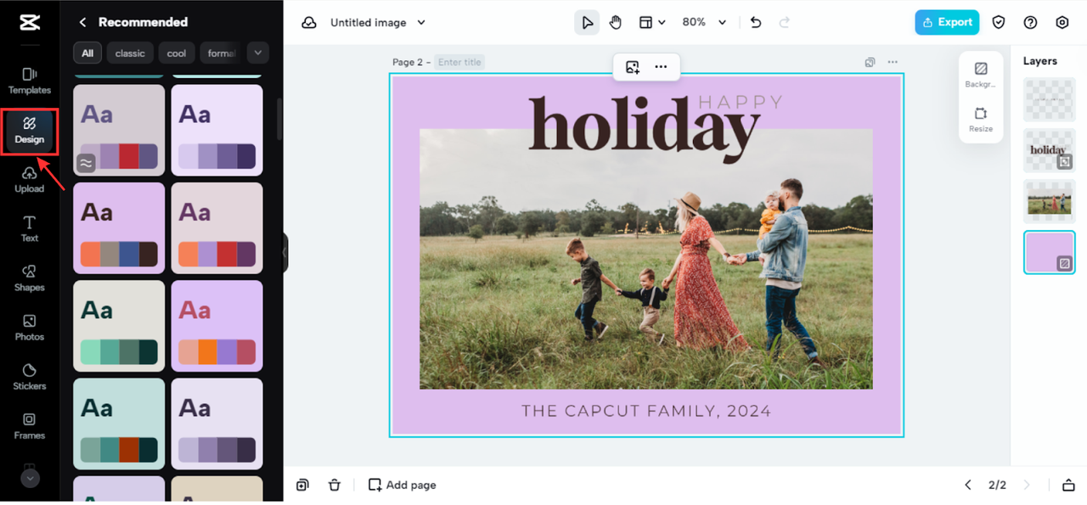Click the theme panel scrollbar

279,119
